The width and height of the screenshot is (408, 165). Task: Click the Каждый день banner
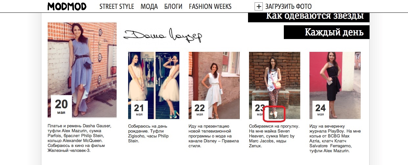(x=327, y=32)
